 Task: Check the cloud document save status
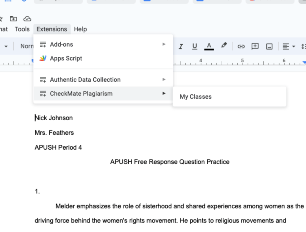(x=27, y=19)
